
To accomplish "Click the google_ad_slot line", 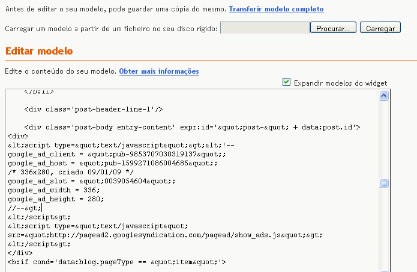I will [92, 182].
